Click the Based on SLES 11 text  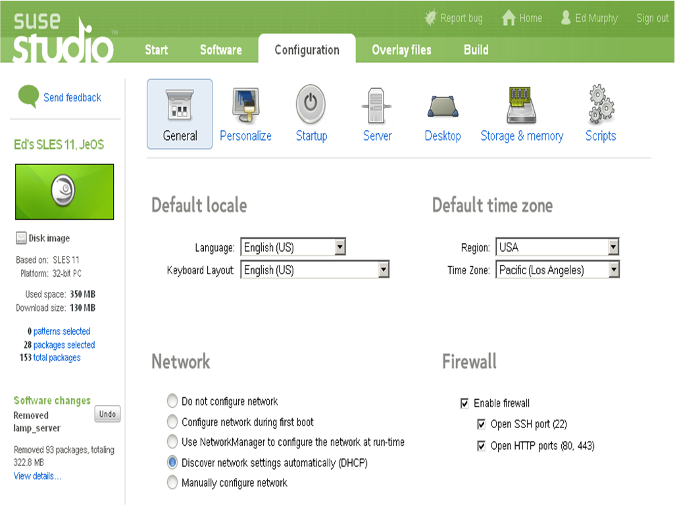(x=48, y=260)
